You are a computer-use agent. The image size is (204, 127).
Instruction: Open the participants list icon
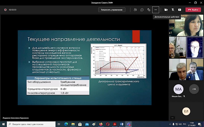(x=135, y=10)
